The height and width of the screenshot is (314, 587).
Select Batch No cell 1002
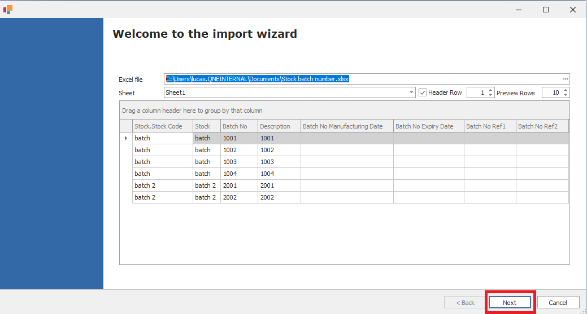point(239,150)
